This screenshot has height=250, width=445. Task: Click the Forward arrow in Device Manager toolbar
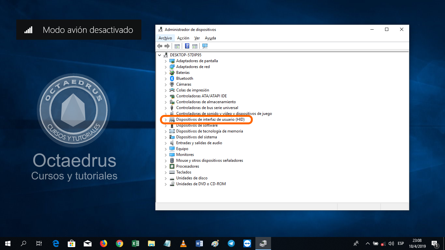(x=167, y=46)
